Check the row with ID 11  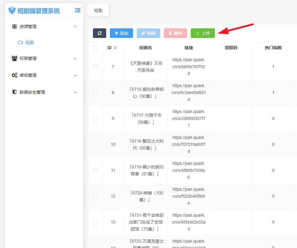[95, 171]
